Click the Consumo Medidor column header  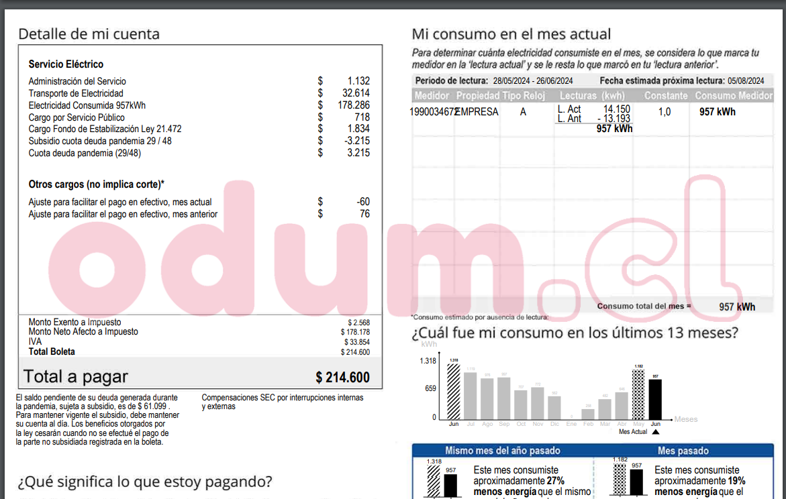[x=734, y=96]
